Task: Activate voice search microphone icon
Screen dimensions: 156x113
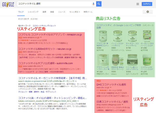Action: (93, 4)
